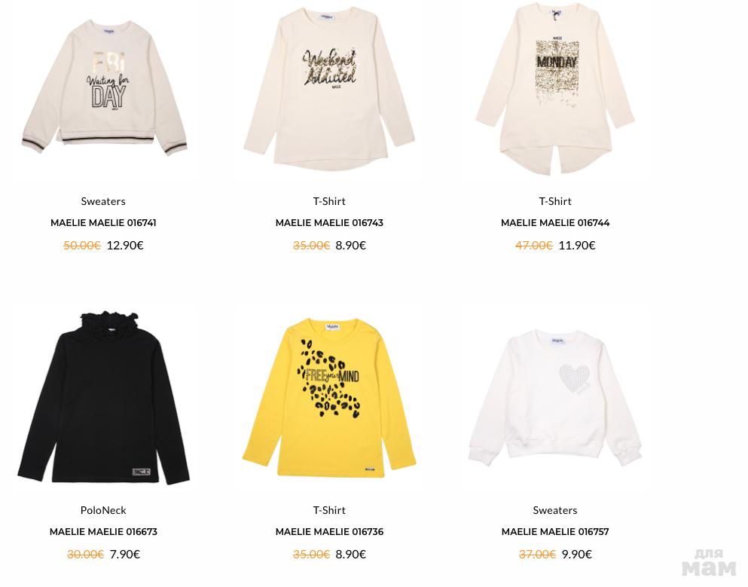Click the MAELIE MAELIE 016736 product title
This screenshot has height=587, width=748.
click(329, 532)
